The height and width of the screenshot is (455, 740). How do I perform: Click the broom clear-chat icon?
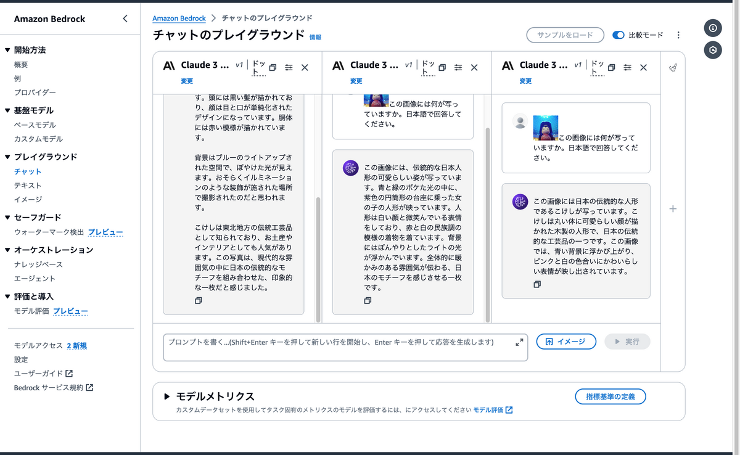tap(673, 68)
